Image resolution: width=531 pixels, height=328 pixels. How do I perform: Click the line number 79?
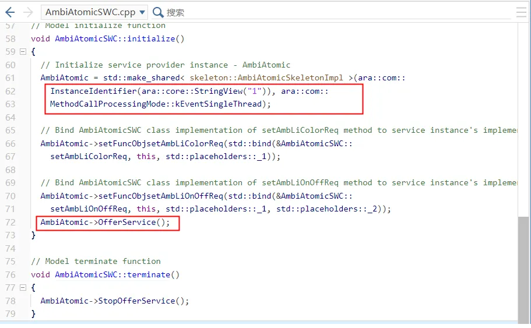click(10, 314)
